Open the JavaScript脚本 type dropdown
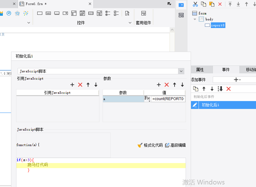Screen dimensions: 256x187 [x=181, y=71]
